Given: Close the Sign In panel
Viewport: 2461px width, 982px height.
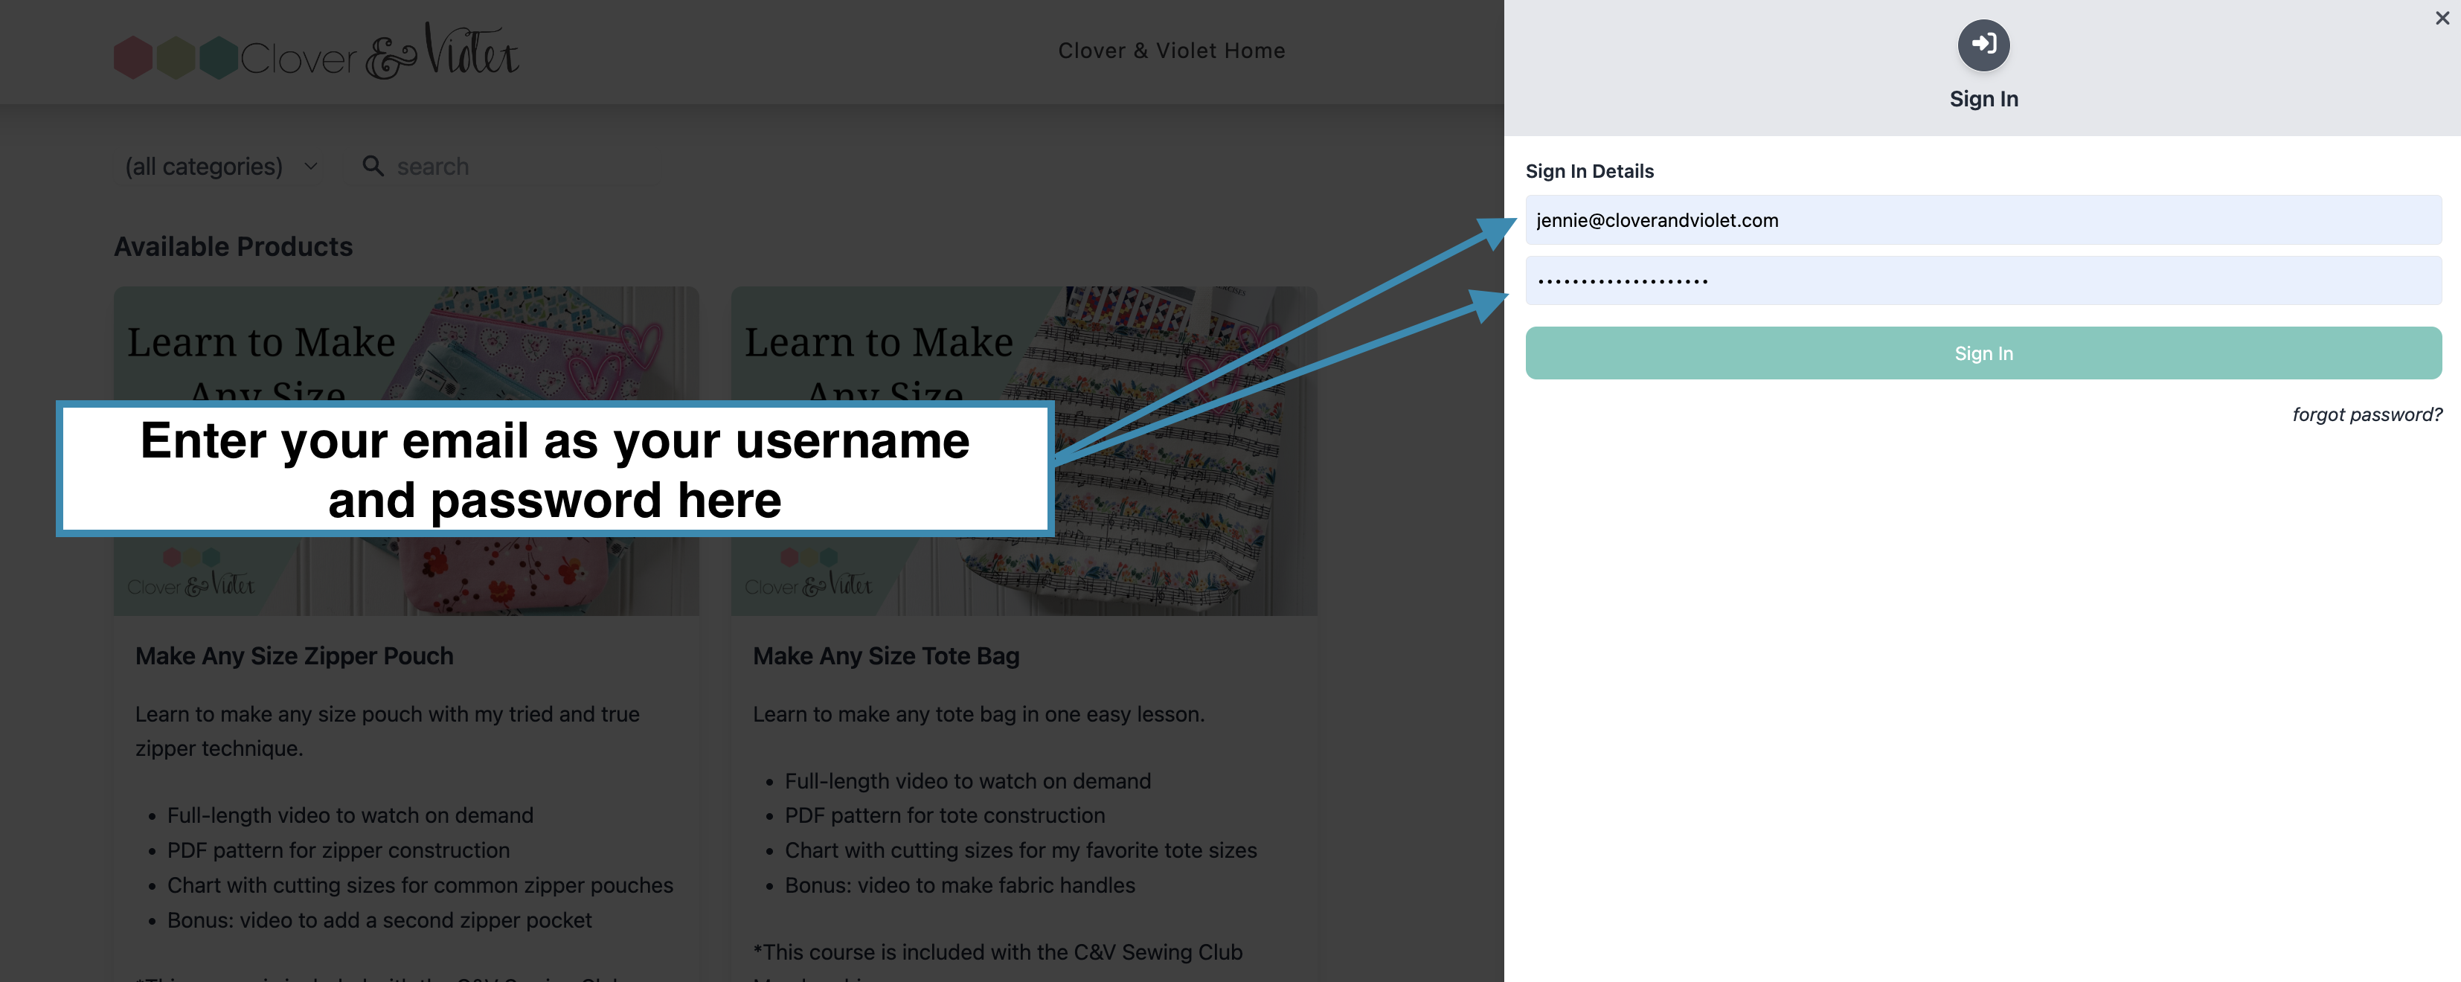Looking at the screenshot, I should pyautogui.click(x=2442, y=18).
